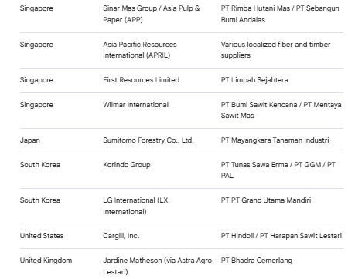Click 'PT Hindoli / PT Harapan Sawit Lestari'
This screenshot has height=279, width=348.
tap(281, 236)
